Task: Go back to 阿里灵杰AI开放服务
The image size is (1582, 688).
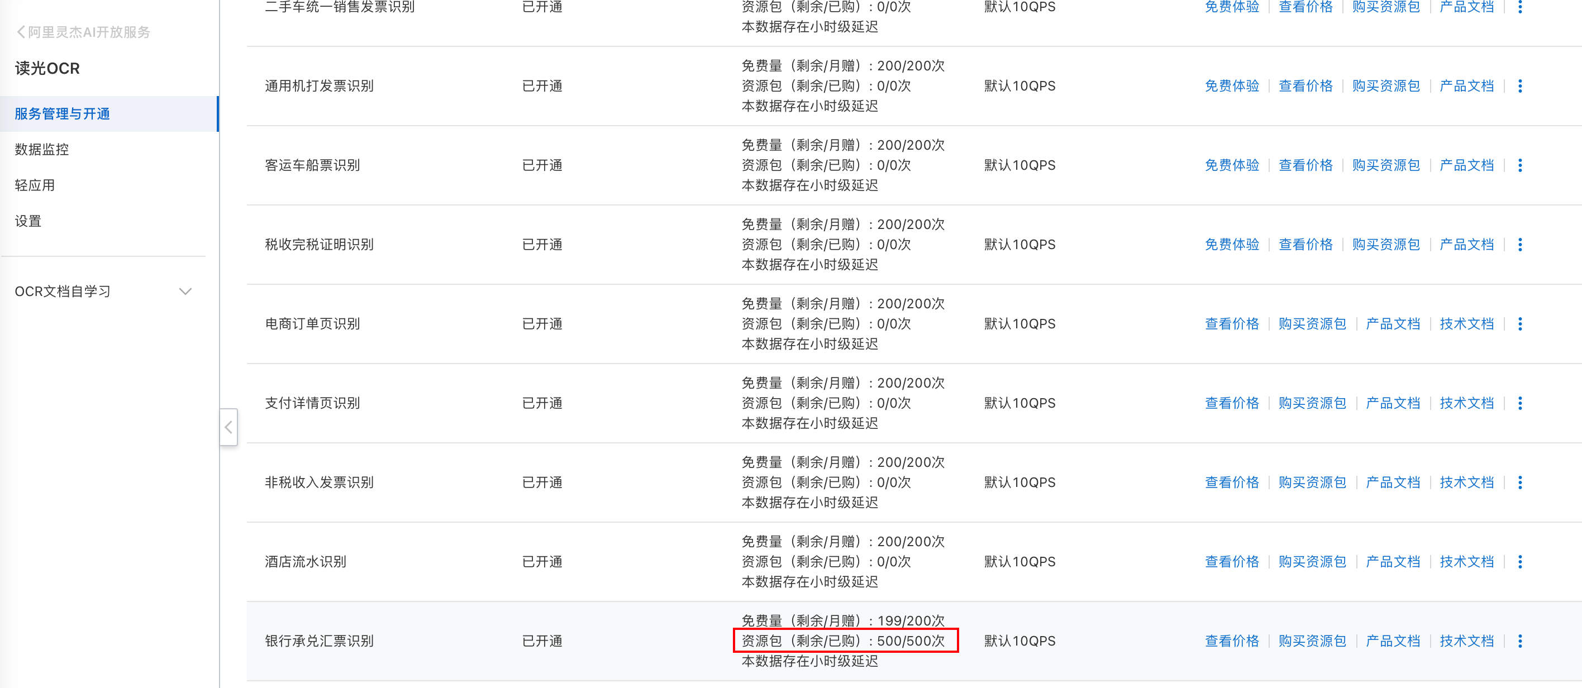Action: [x=84, y=32]
